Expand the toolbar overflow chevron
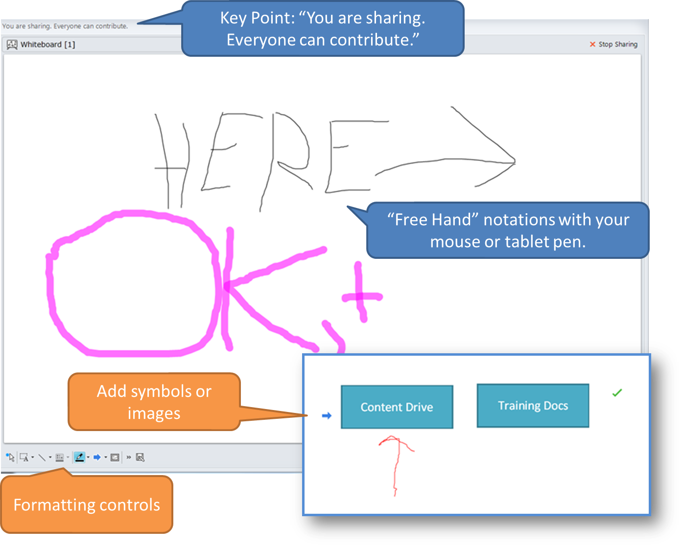 pos(129,457)
